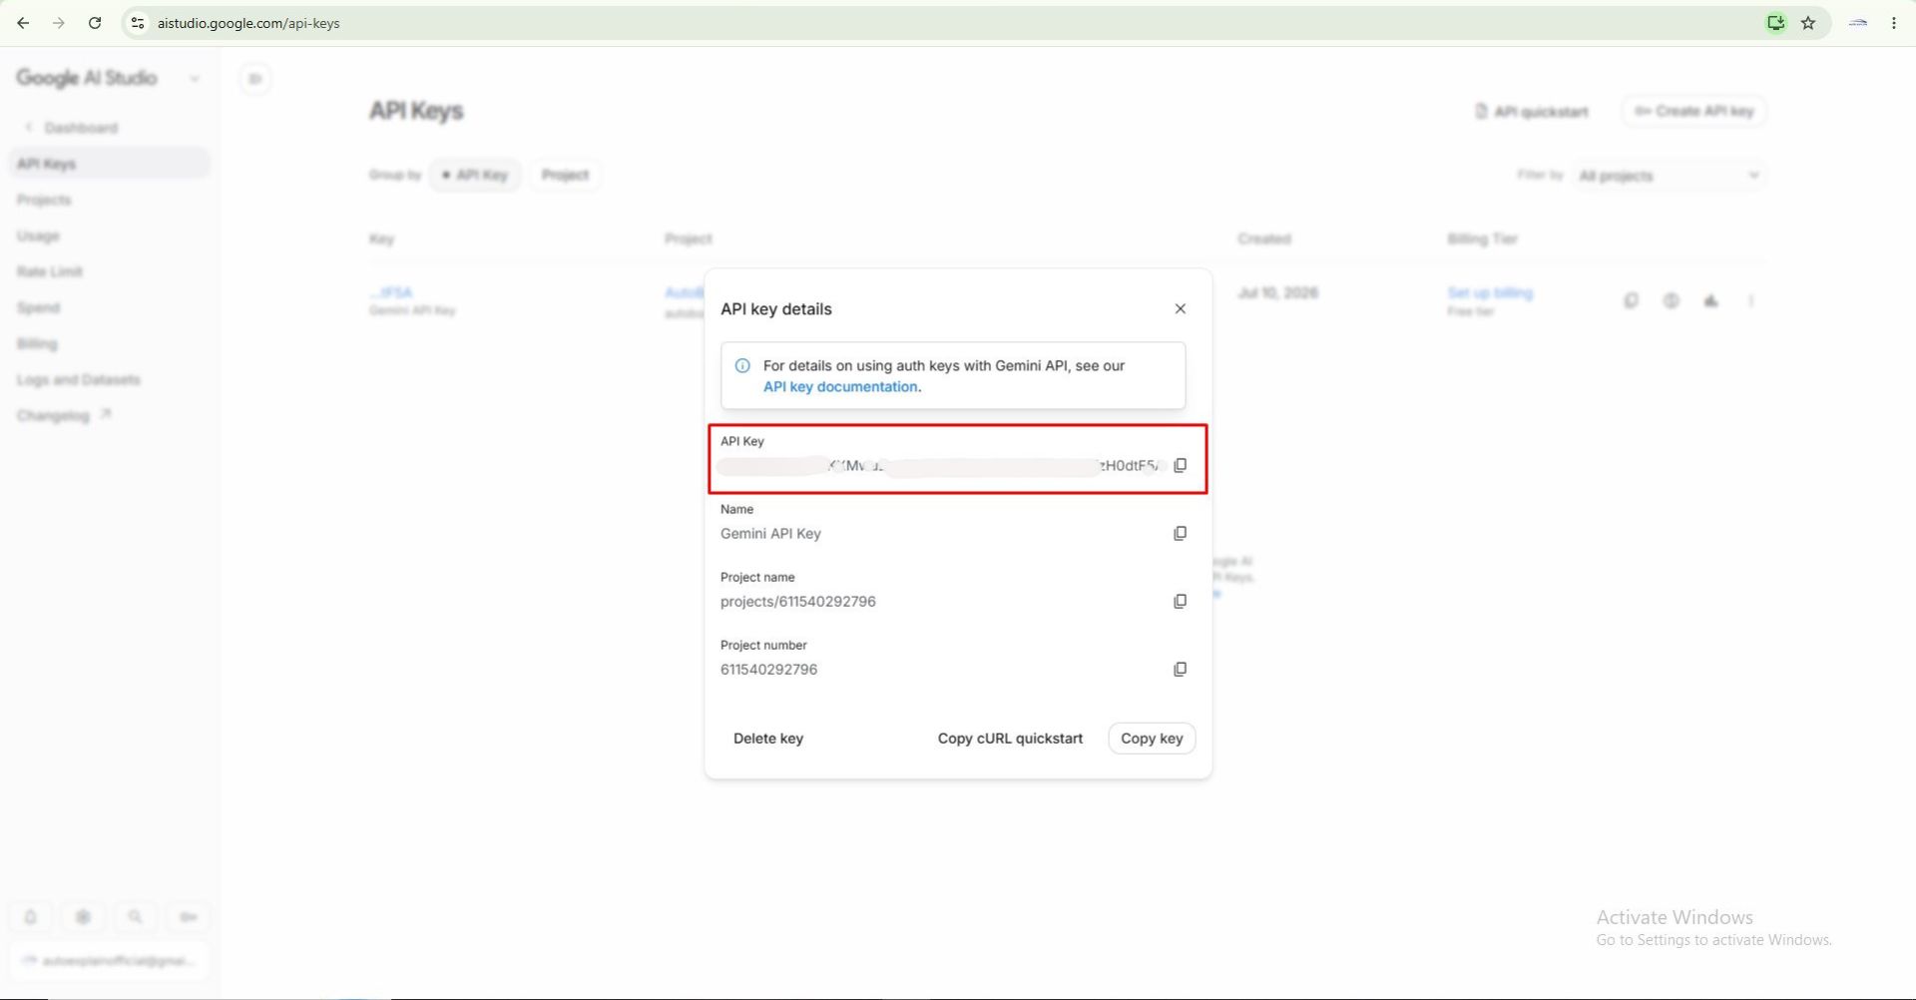Viewport: 1916px width, 1000px height.
Task: Expand the Google AI Studio dropdown chevron
Action: pos(195,79)
